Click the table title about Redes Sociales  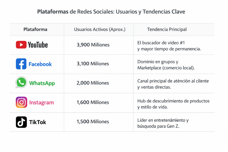click(111, 12)
